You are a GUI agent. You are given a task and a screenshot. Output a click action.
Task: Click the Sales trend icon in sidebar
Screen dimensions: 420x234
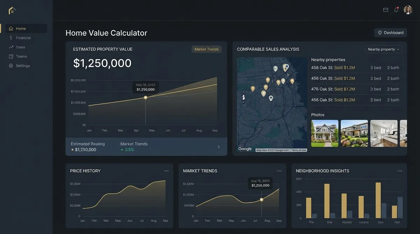[x=11, y=47]
